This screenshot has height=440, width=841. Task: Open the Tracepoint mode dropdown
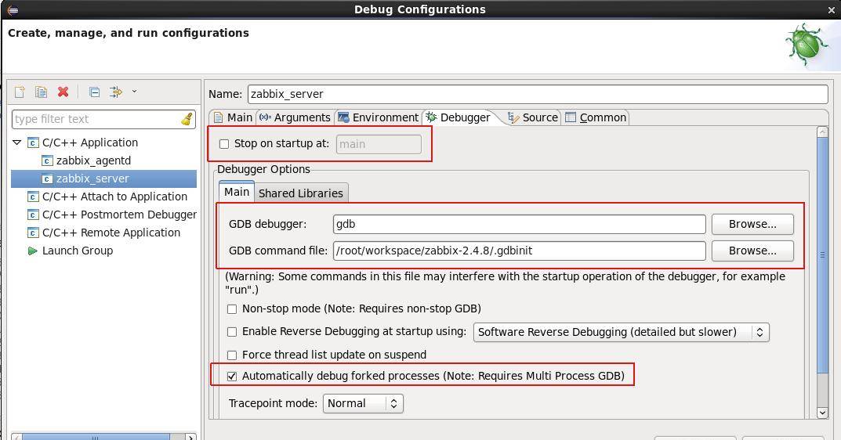coord(363,403)
